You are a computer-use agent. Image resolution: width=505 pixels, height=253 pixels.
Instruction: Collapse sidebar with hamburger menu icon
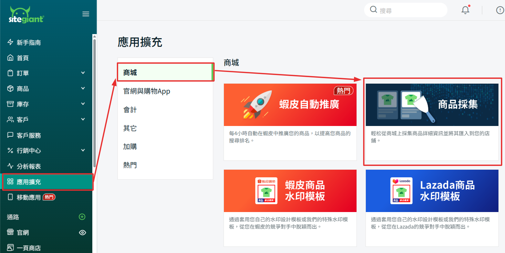click(86, 14)
